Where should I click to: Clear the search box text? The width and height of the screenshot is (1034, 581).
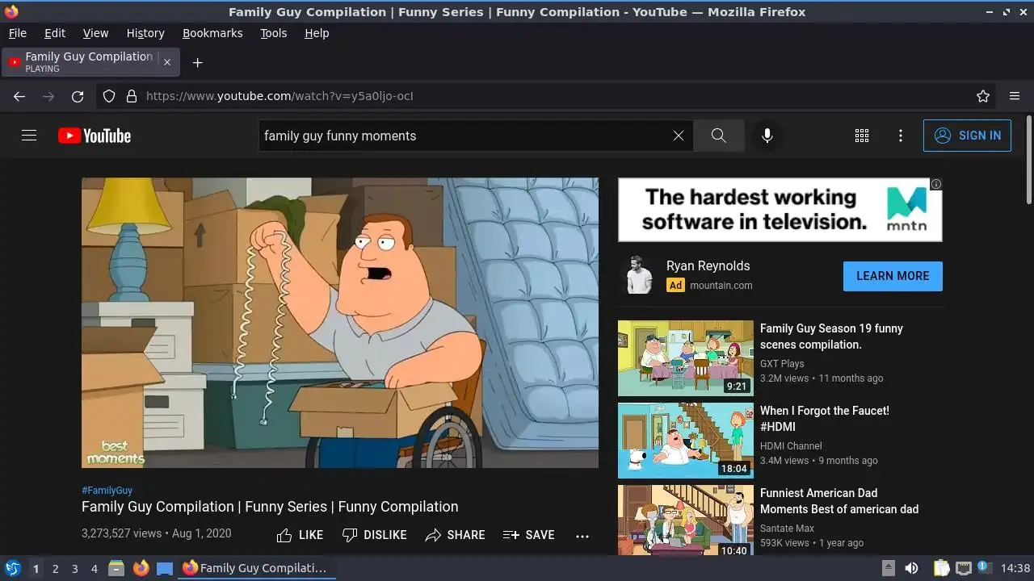[679, 136]
